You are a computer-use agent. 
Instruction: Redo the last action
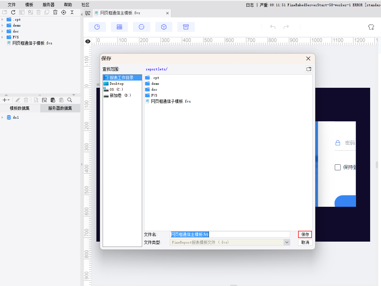click(x=286, y=27)
